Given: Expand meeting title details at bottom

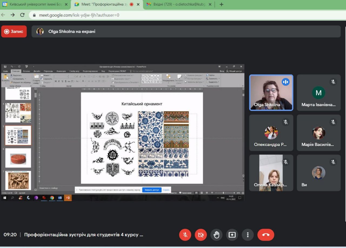Looking at the screenshot, I should click(x=84, y=235).
